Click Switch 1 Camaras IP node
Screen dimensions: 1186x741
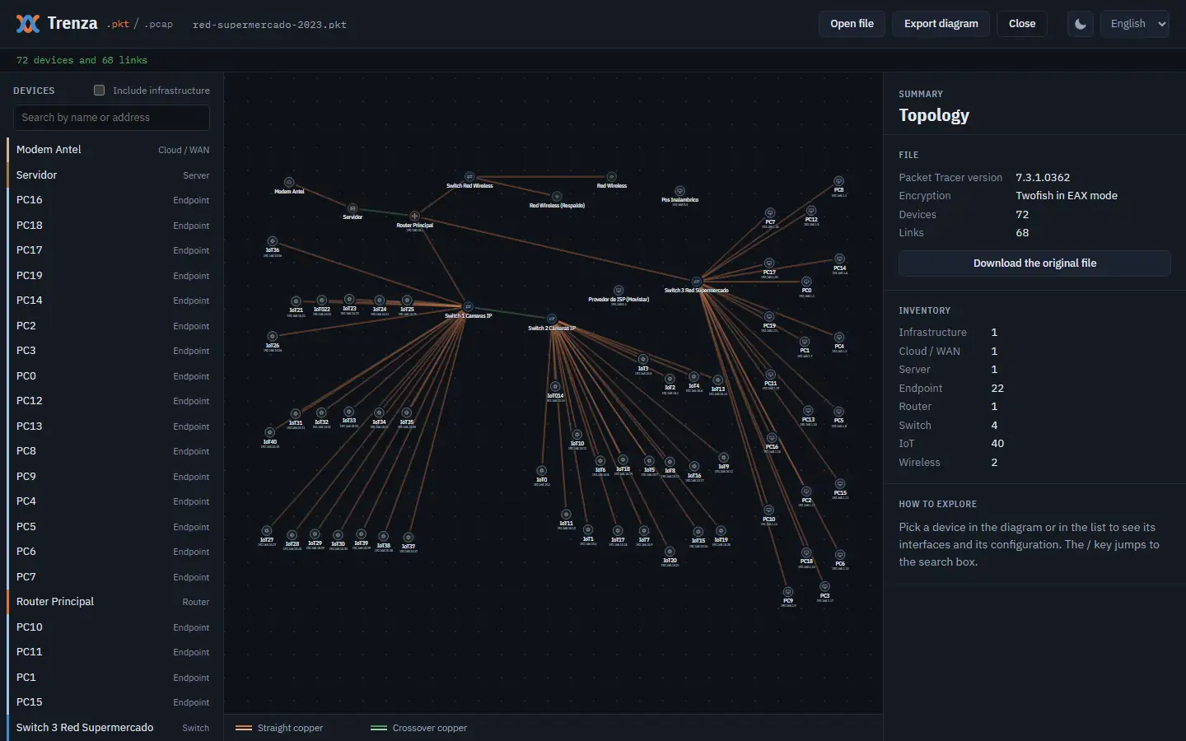click(468, 307)
